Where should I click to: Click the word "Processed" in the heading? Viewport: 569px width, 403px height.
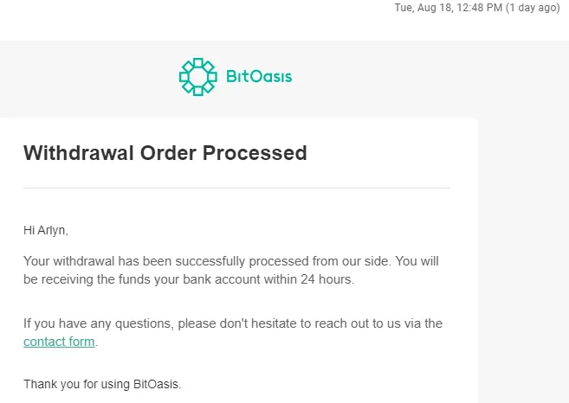tap(255, 153)
